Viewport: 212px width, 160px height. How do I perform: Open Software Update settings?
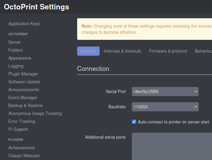24,82
